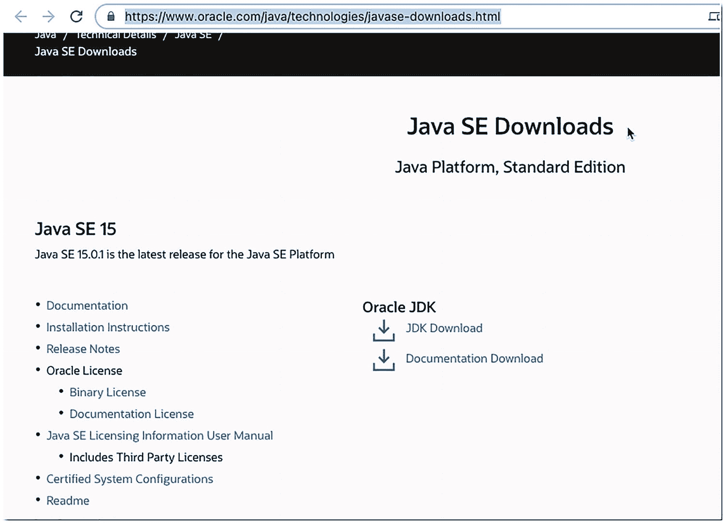Click the Java SE Downloads breadcrumb text
This screenshot has width=725, height=523.
point(86,52)
